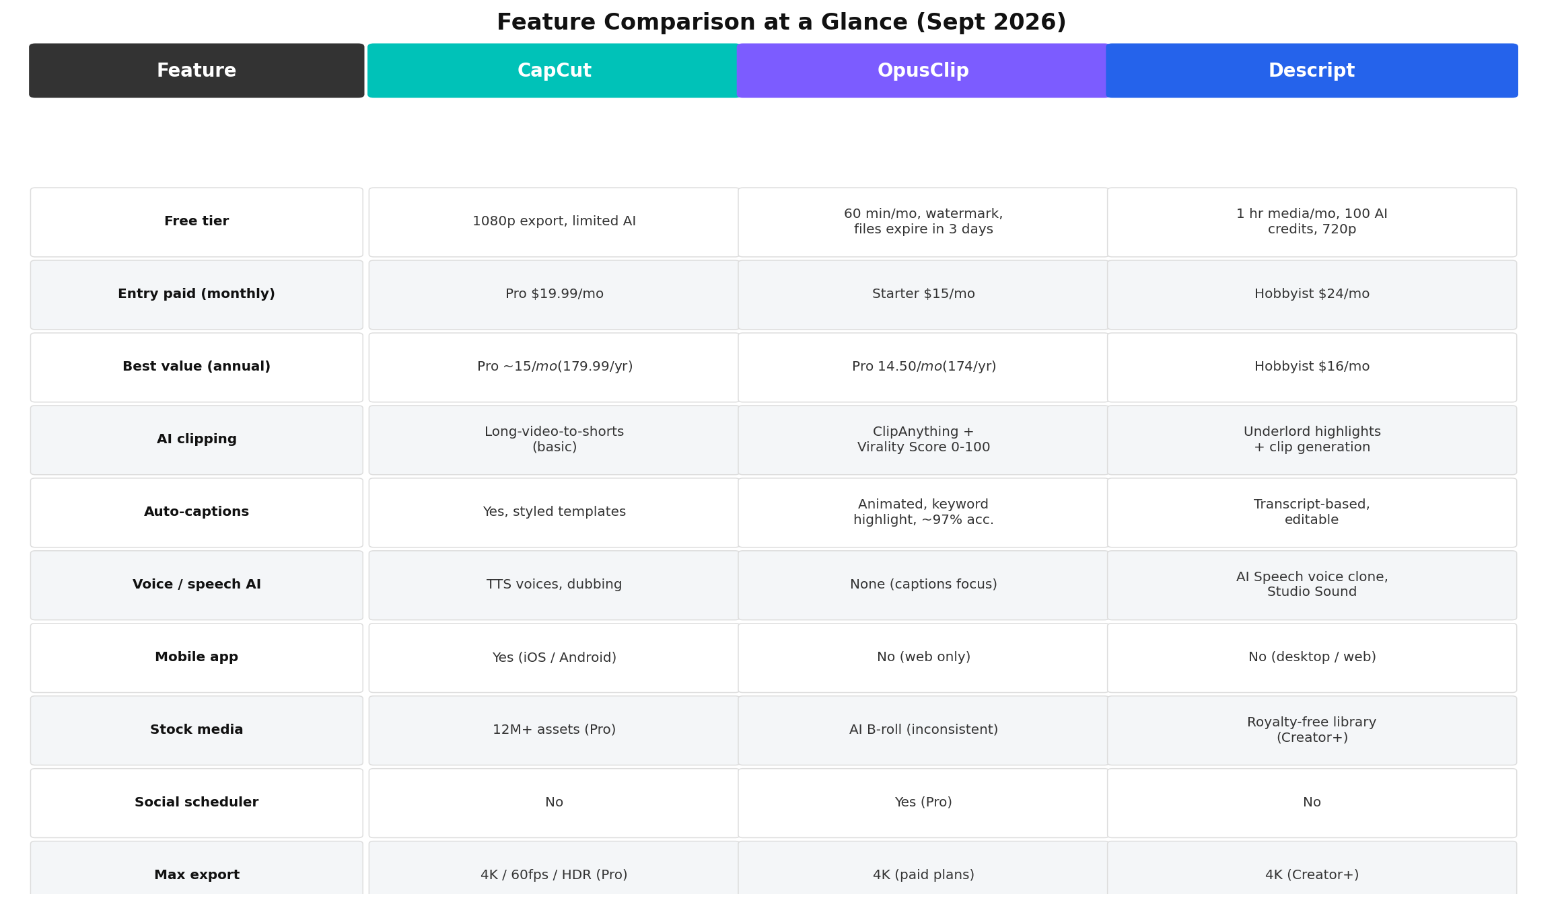1562x906 pixels.
Task: Click the CapCut Pro 179.99/yr cell
Action: pos(554,367)
